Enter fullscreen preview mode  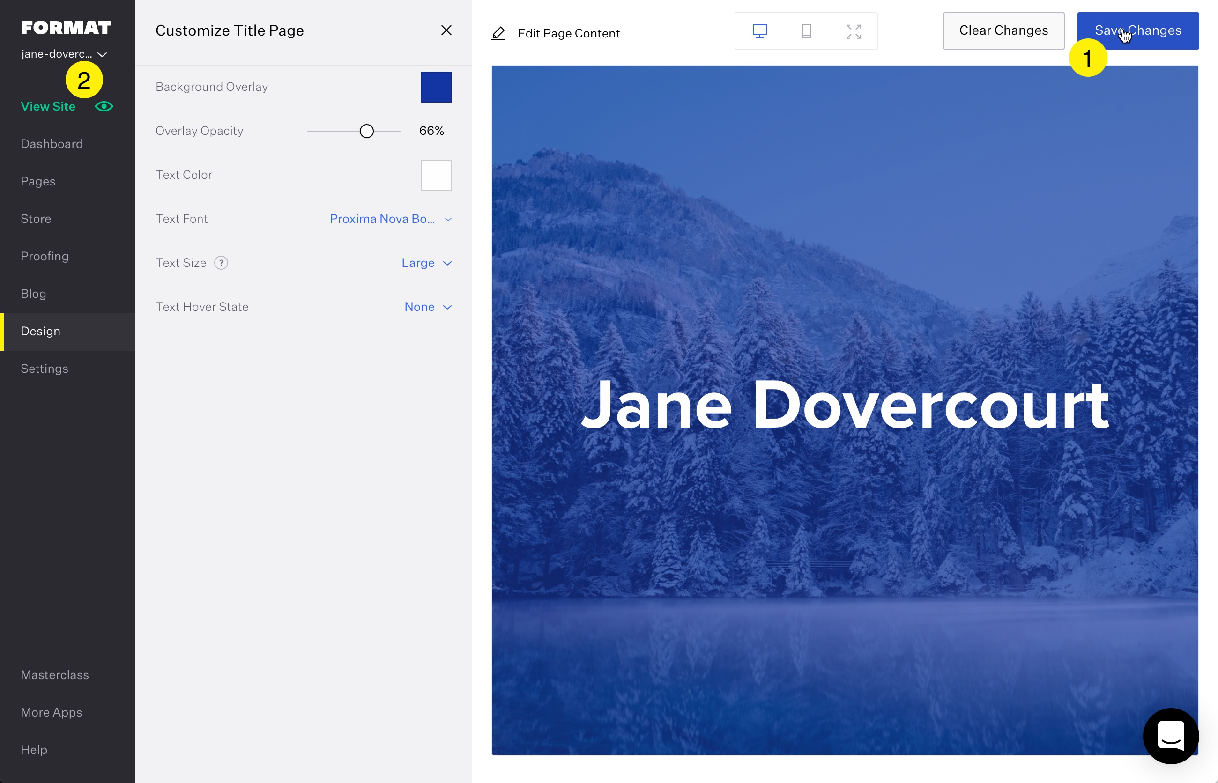[854, 31]
